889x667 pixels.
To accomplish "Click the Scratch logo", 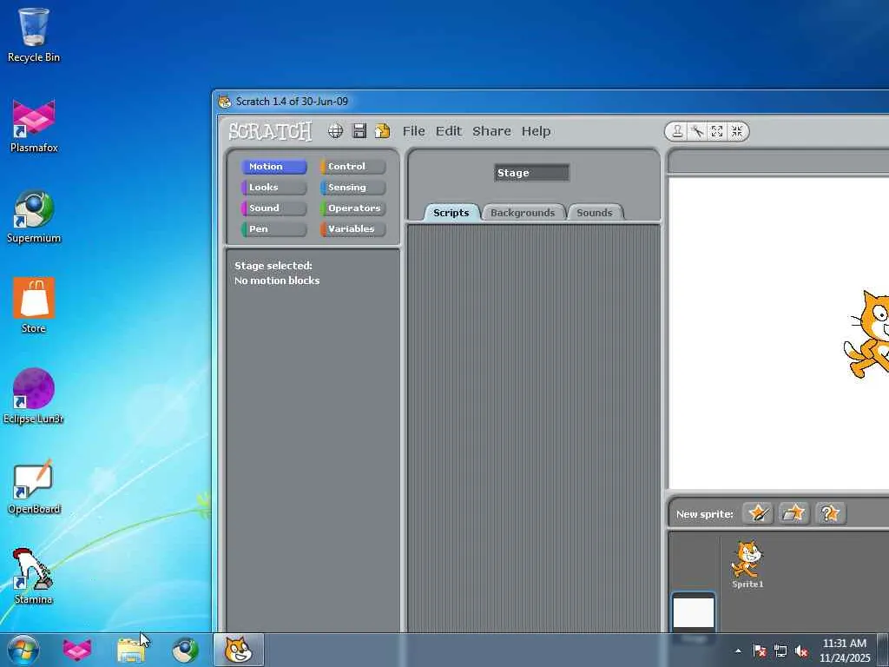I will coord(270,131).
